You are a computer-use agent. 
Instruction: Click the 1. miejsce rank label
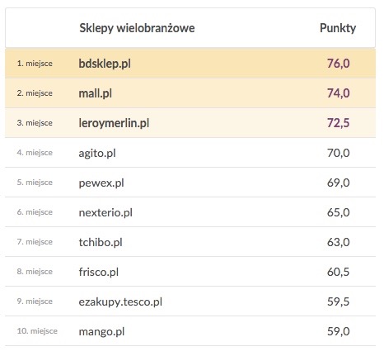point(35,64)
